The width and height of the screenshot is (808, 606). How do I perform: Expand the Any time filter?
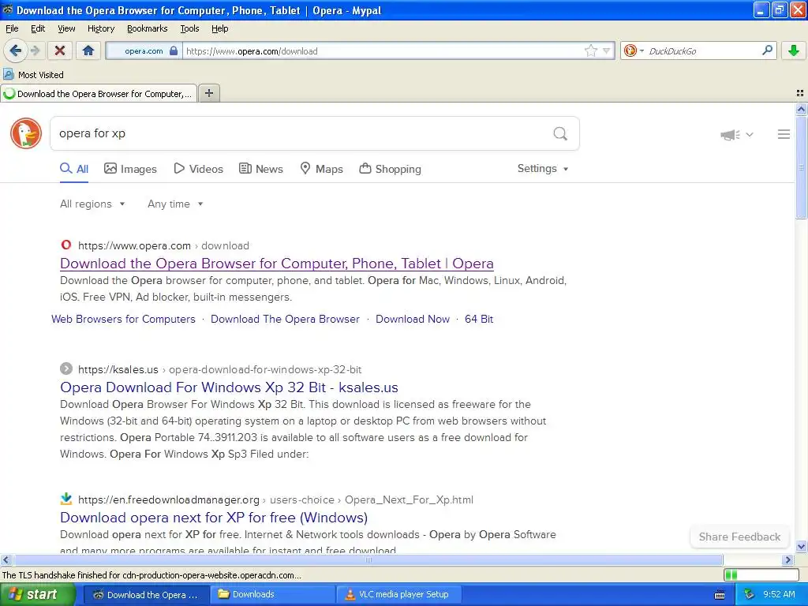(175, 204)
